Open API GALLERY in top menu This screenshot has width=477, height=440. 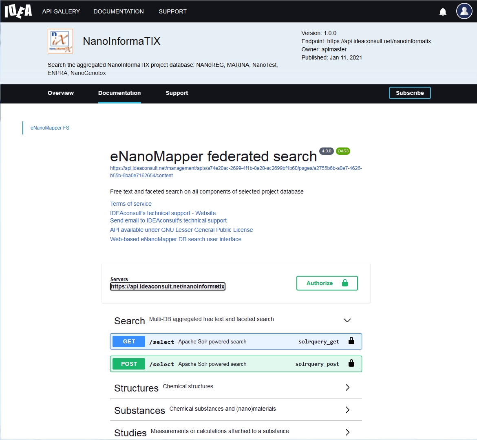(61, 11)
